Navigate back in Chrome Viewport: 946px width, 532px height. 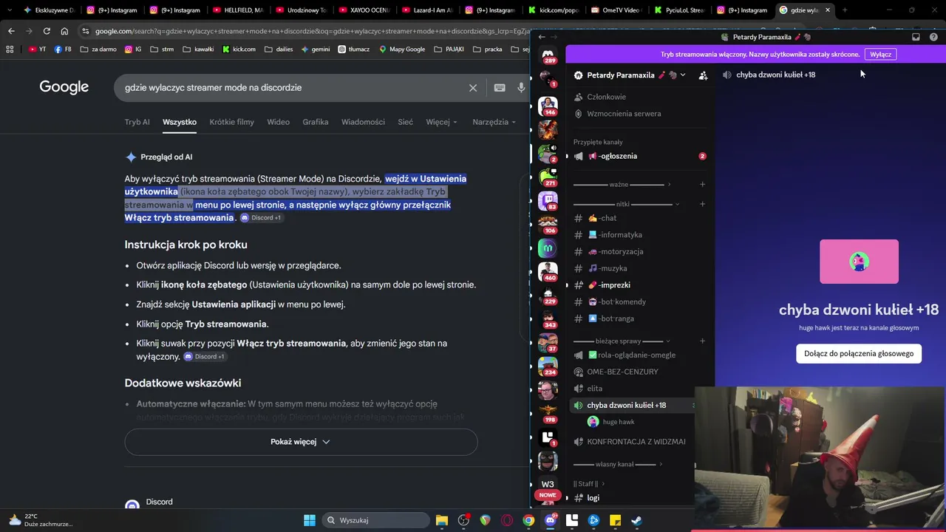coord(11,31)
